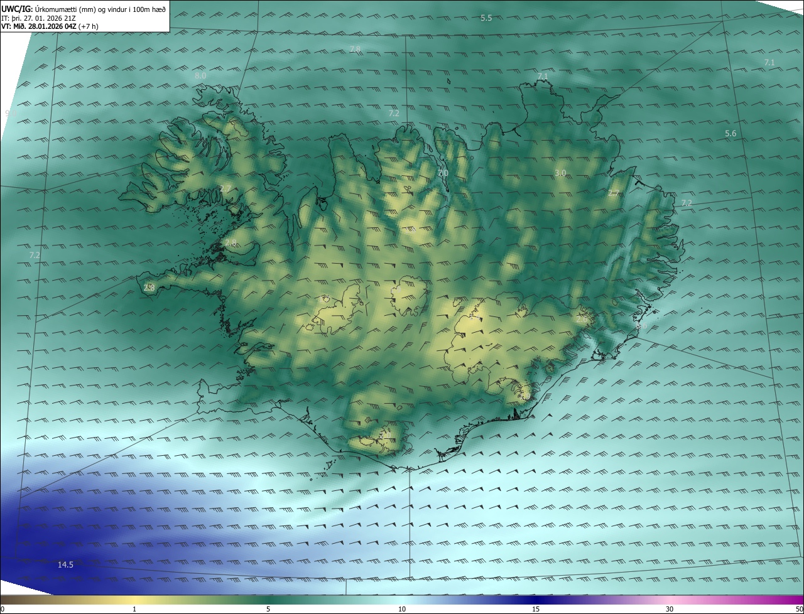Screen dimensions: 804x614
Task: Click the 5.6 value label on the map
Action: coord(731,134)
